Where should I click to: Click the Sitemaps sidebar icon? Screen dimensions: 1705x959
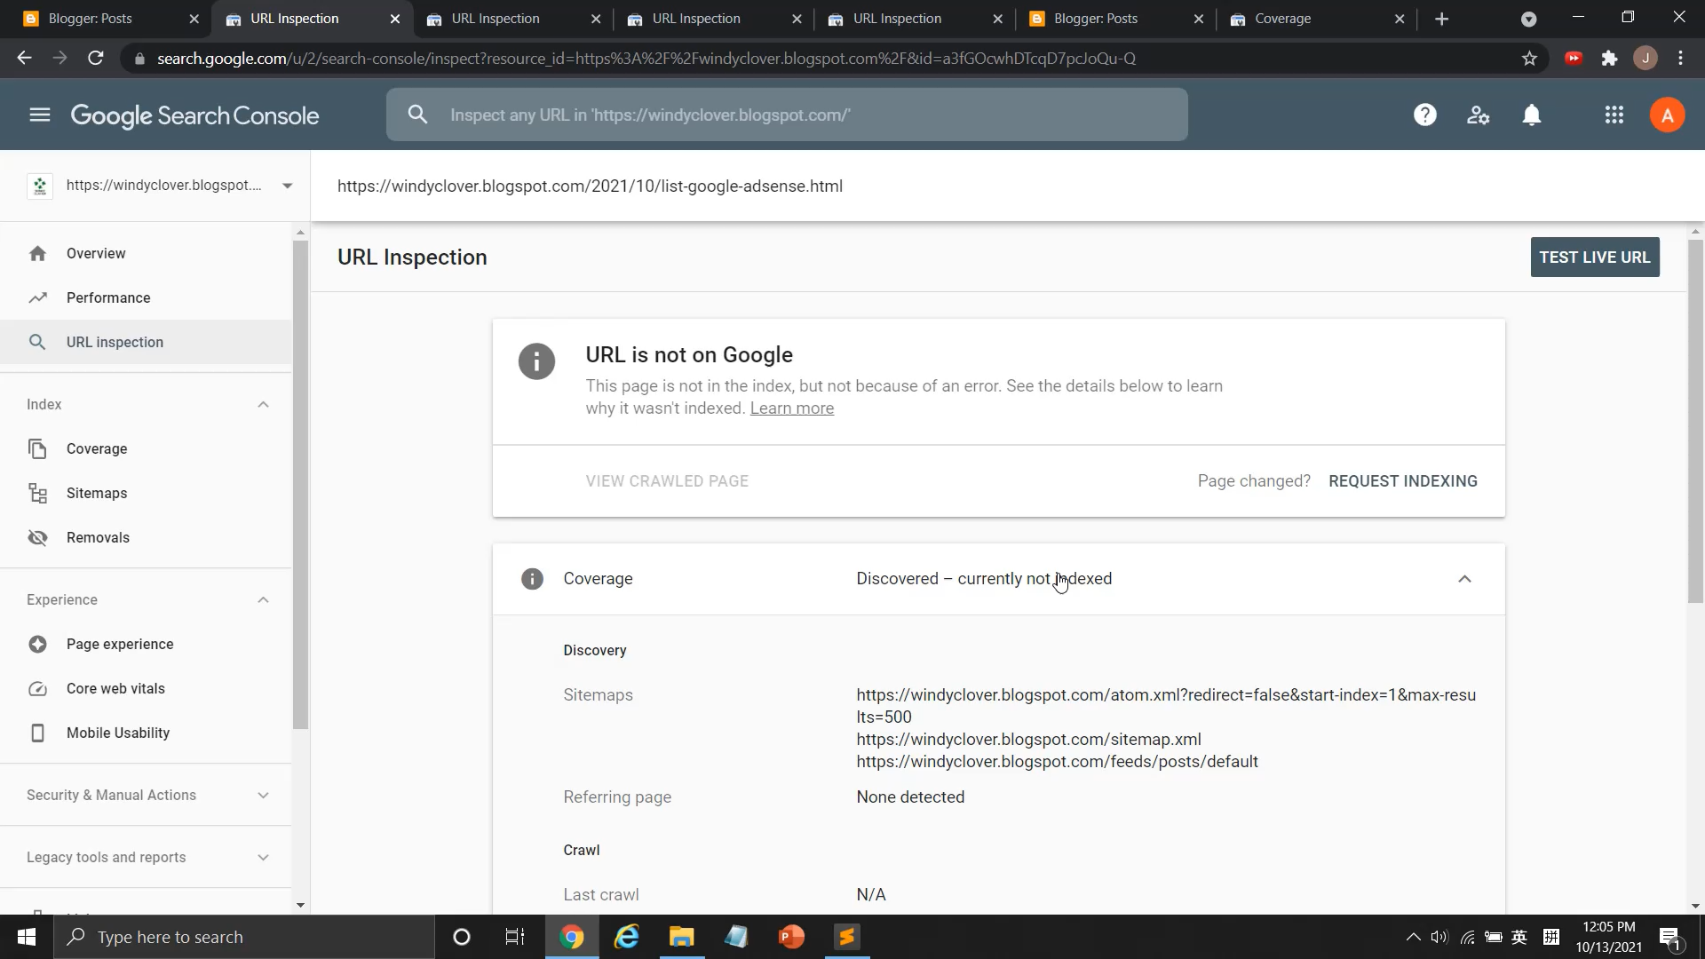(x=37, y=492)
